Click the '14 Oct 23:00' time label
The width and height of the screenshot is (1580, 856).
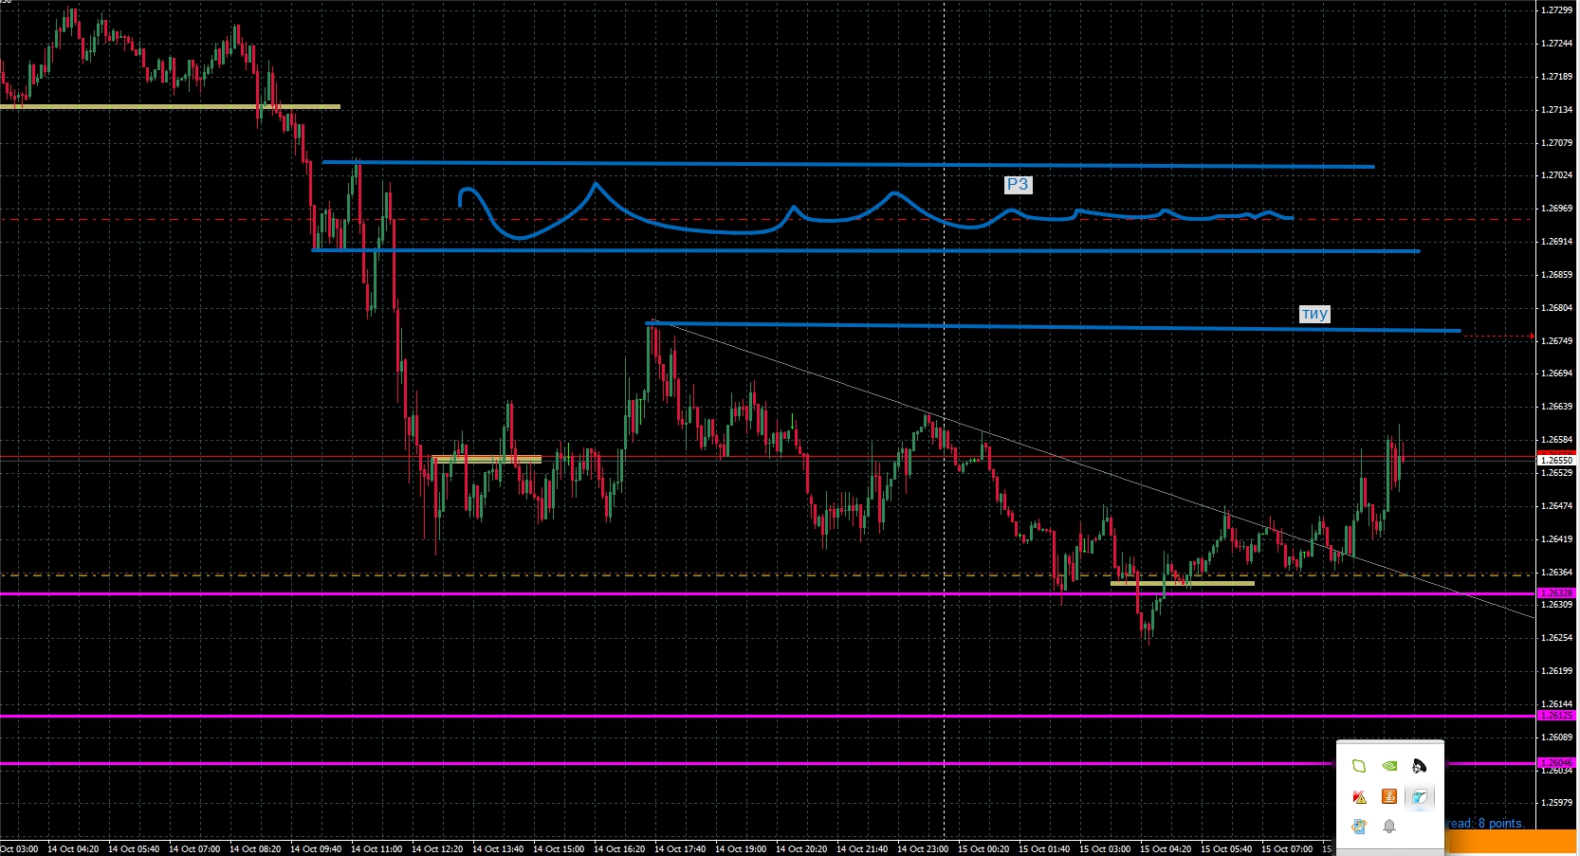[x=923, y=849]
